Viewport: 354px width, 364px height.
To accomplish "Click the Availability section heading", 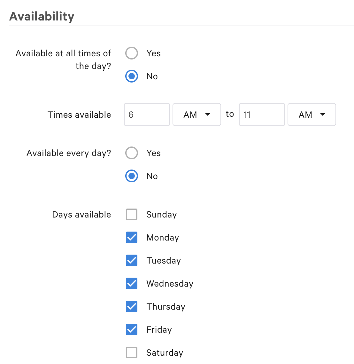I will point(42,16).
